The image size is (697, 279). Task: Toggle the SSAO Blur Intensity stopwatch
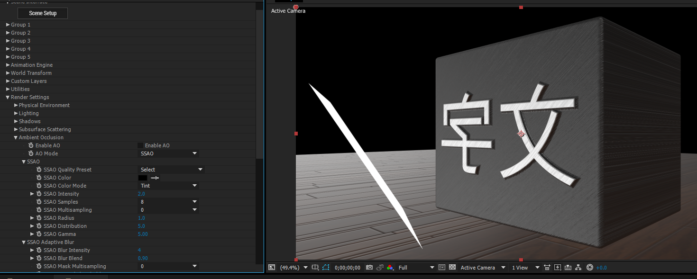(39, 250)
